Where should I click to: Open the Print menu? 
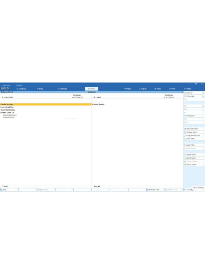pos(172,89)
